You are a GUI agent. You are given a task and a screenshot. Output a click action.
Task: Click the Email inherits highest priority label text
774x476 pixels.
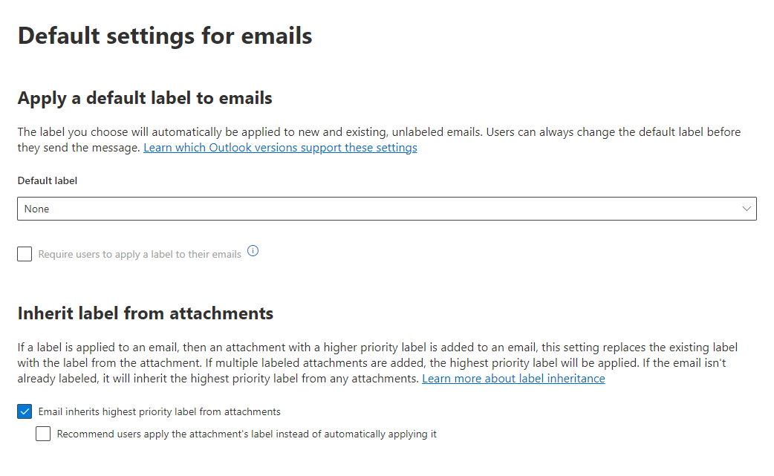(x=160, y=411)
